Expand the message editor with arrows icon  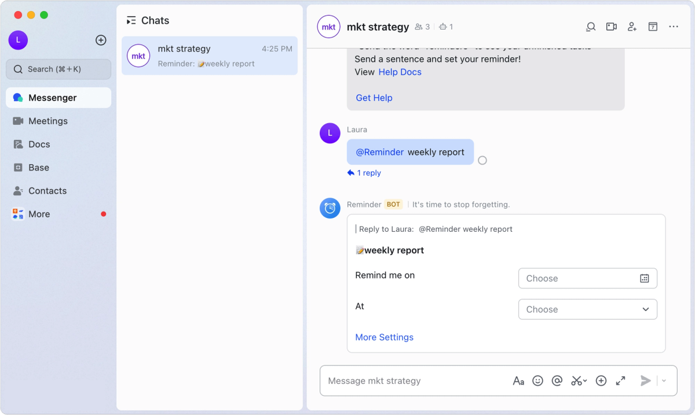620,381
